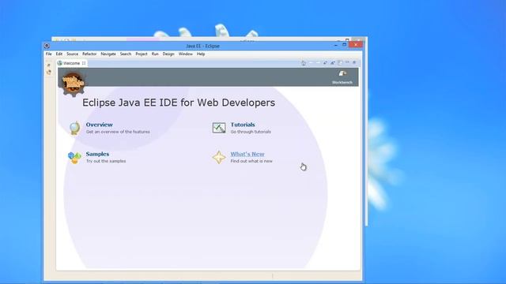506x284 pixels.
Task: Click 'Get an overview of the features' text
Action: (x=118, y=132)
